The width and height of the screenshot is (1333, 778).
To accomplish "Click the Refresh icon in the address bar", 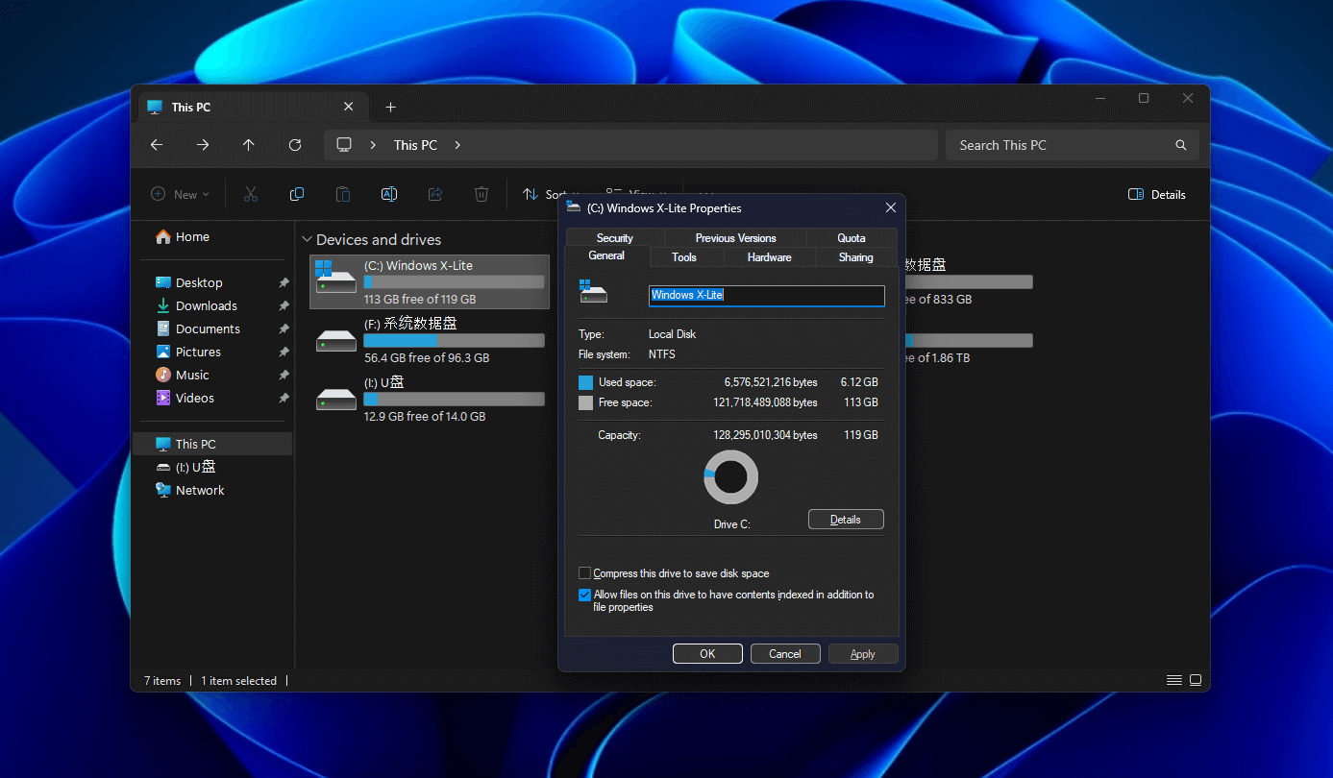I will (x=295, y=144).
